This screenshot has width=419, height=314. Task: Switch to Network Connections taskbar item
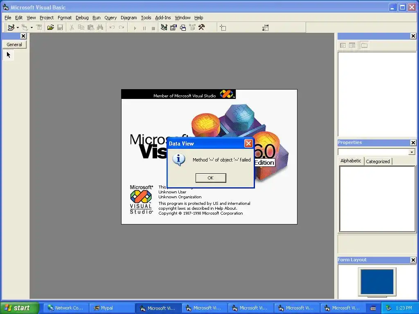[66, 308]
